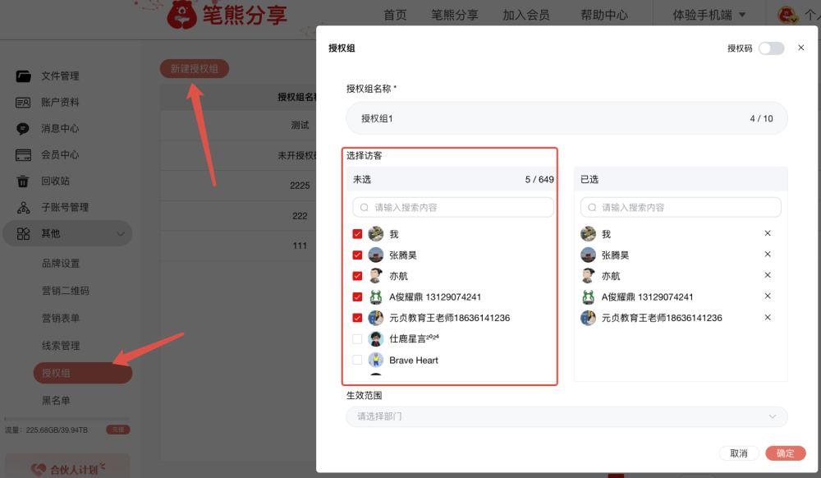Click the 子账号管理 hierarchy icon
This screenshot has height=478, width=821.
pyautogui.click(x=24, y=208)
